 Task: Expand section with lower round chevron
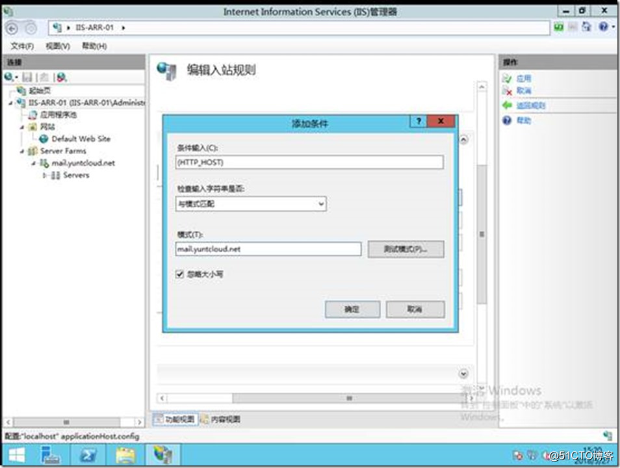coord(463,374)
